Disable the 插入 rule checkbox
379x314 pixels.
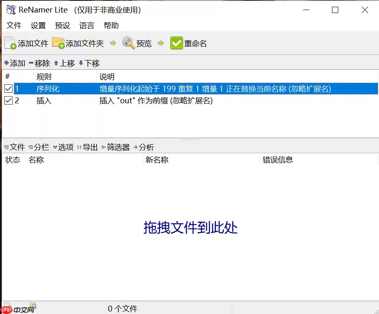click(7, 100)
